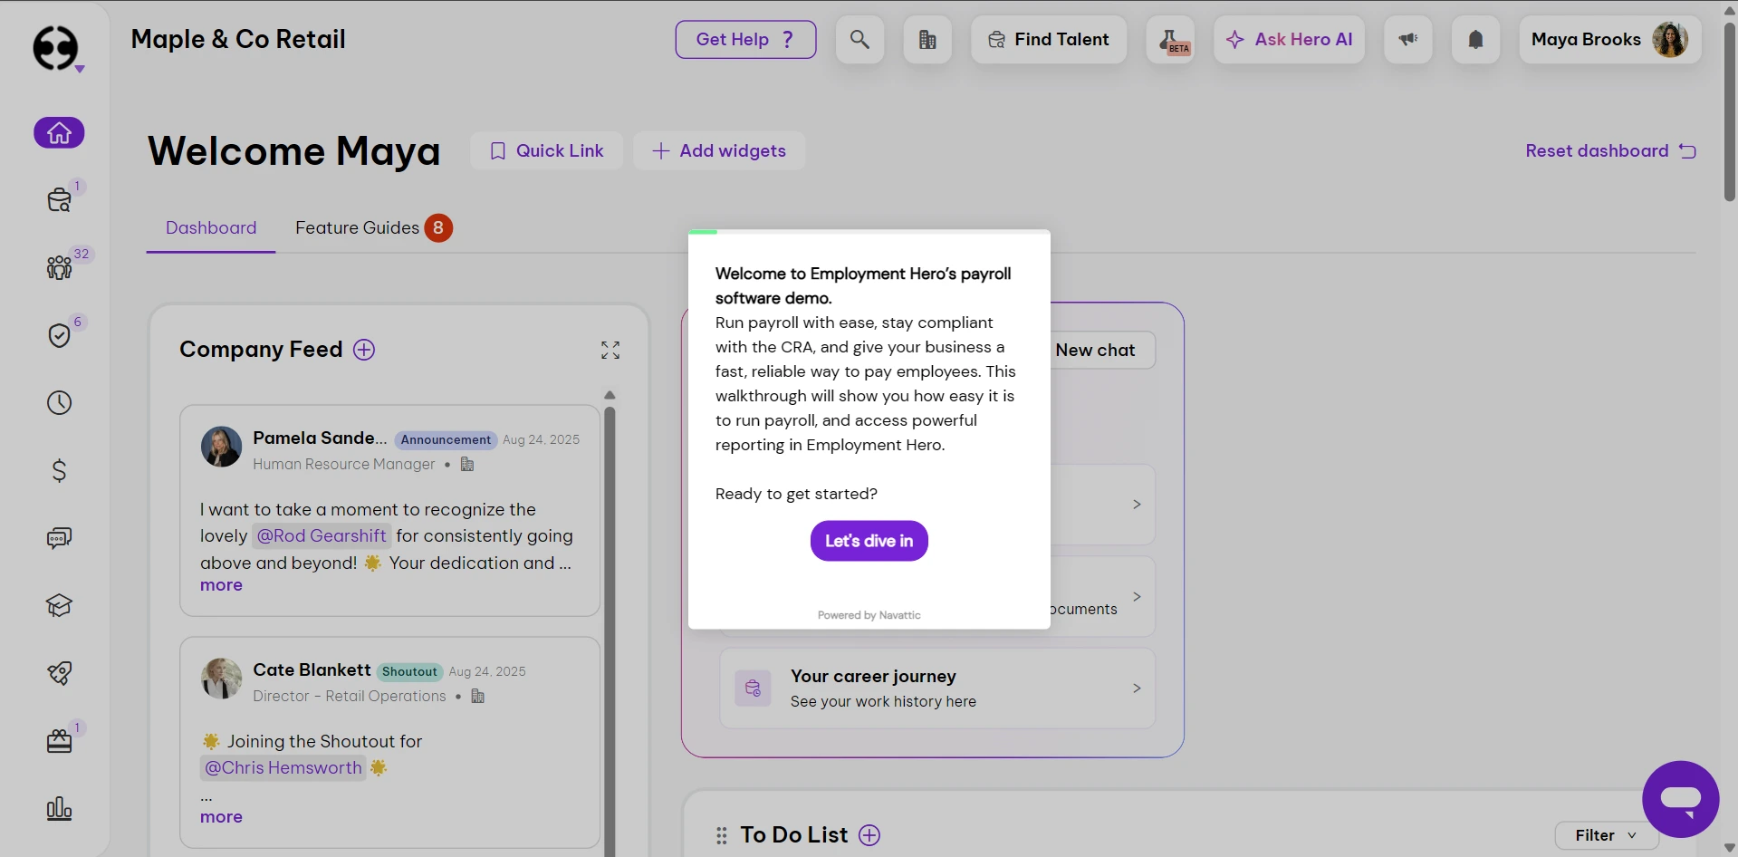Open the announcements megaphone icon

(x=1407, y=40)
